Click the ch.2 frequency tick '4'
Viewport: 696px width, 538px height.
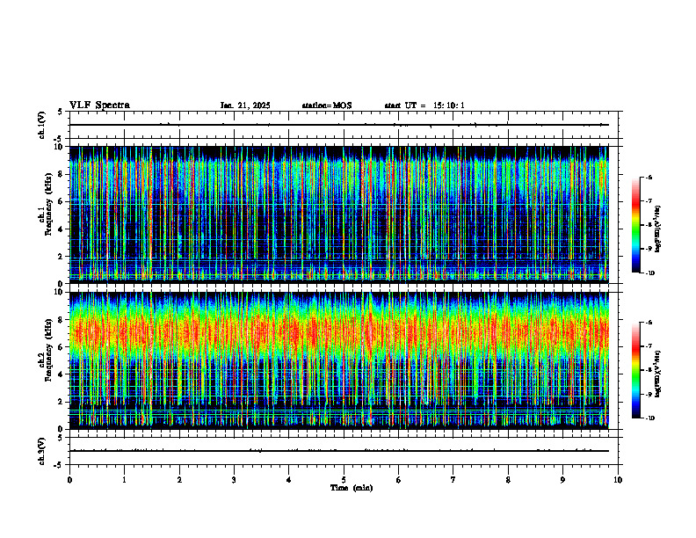pyautogui.click(x=62, y=374)
